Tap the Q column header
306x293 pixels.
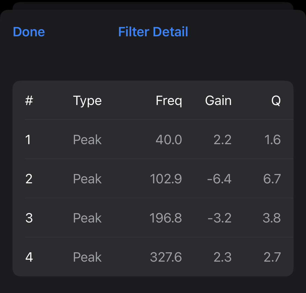point(276,101)
